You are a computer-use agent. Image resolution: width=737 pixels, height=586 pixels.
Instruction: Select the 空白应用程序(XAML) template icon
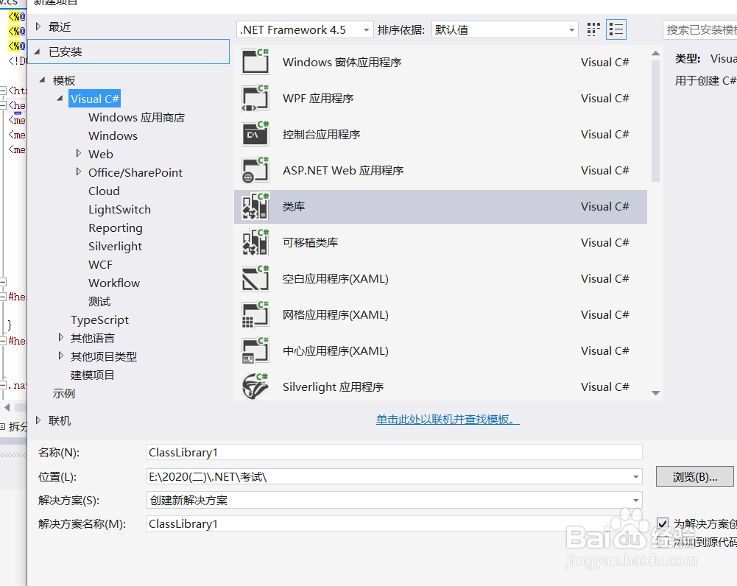[255, 279]
